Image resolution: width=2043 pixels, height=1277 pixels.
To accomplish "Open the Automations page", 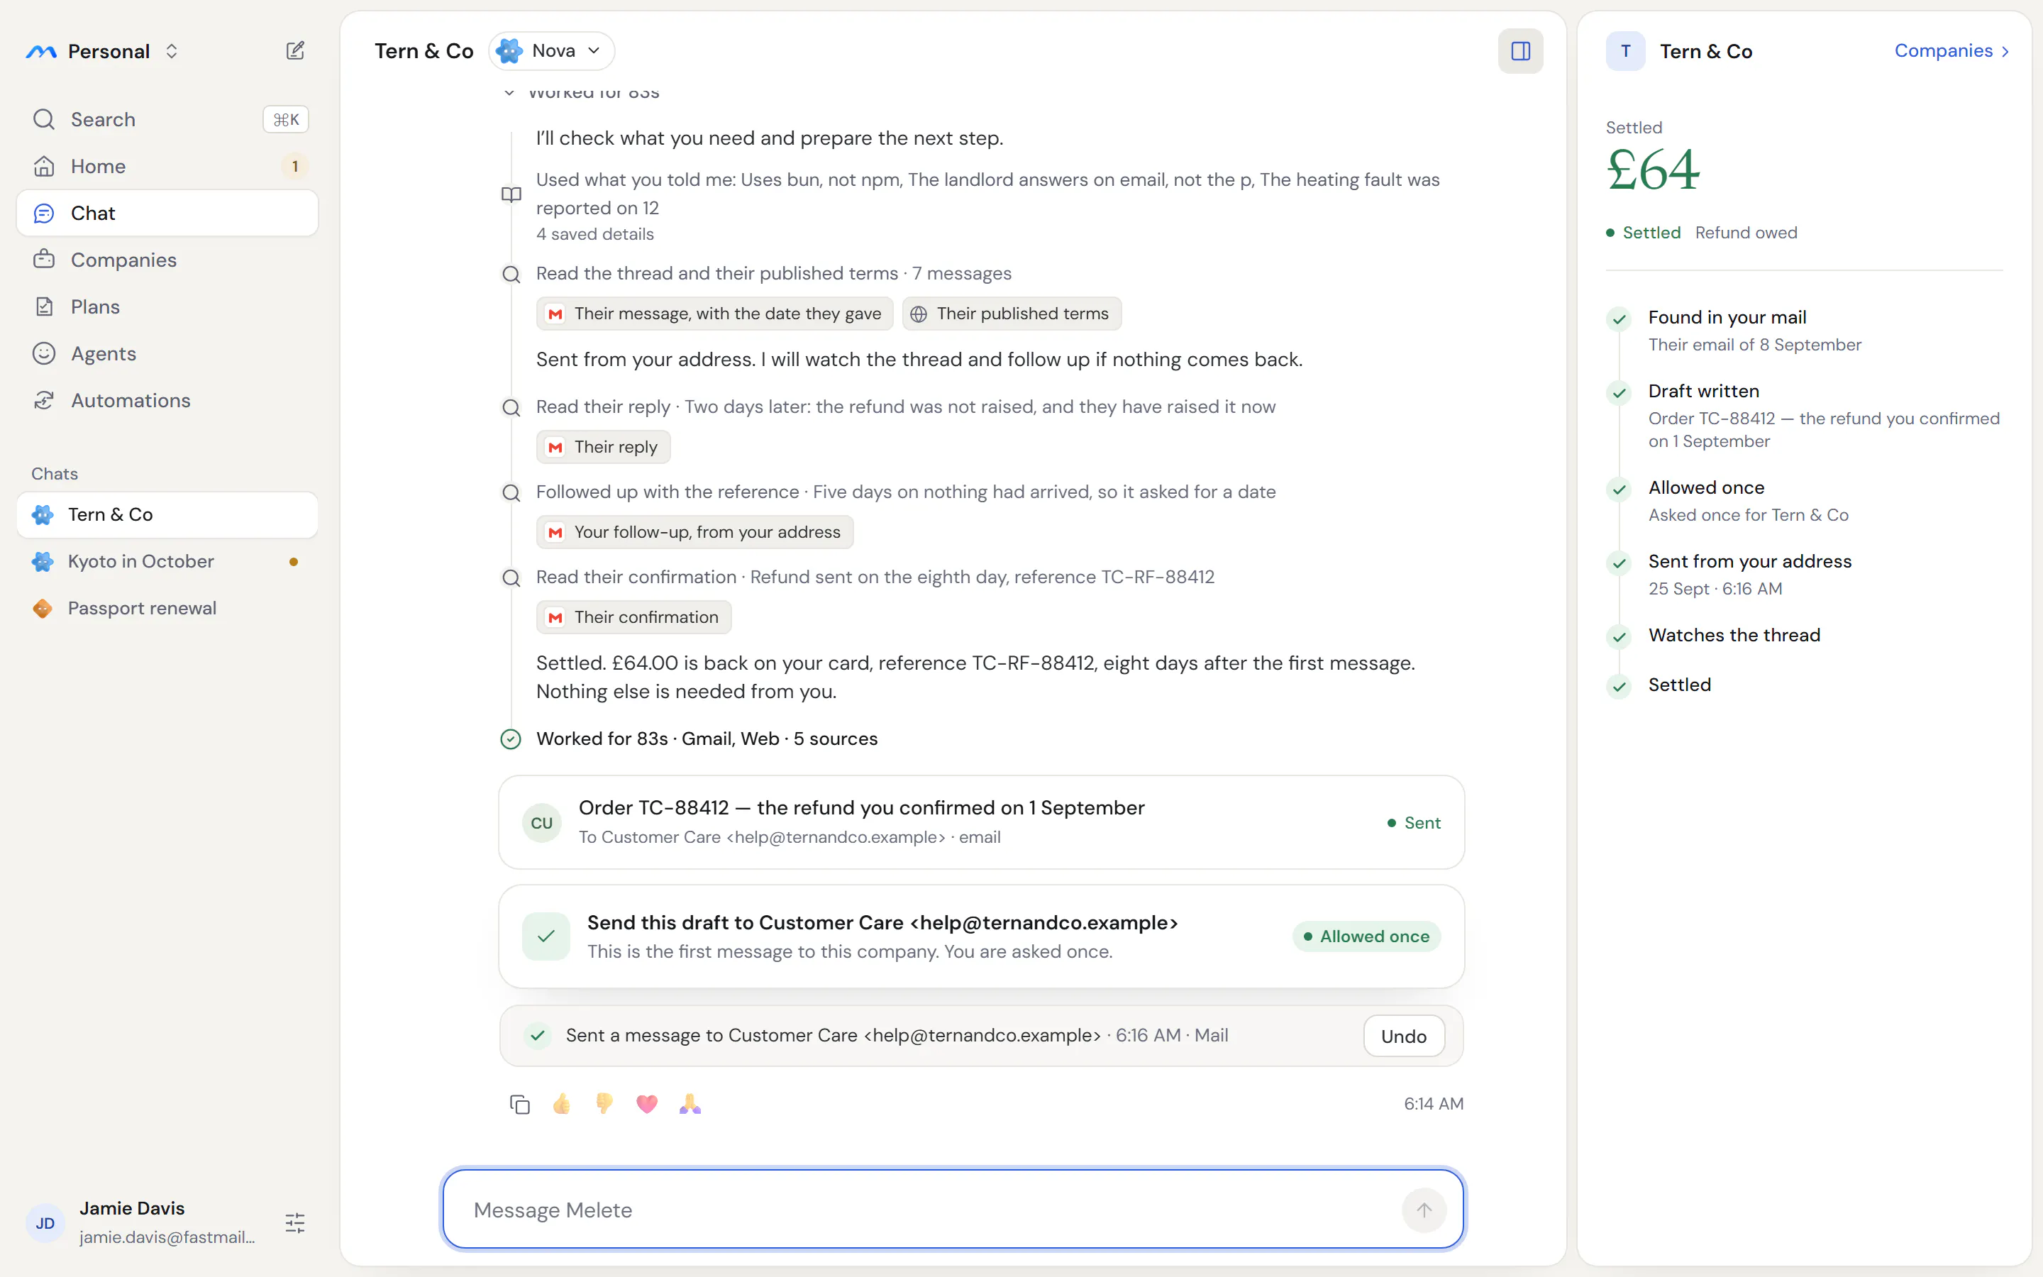I will [x=167, y=400].
